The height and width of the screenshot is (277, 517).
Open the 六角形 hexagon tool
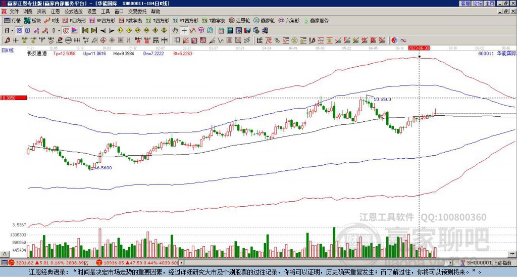pos(289,20)
